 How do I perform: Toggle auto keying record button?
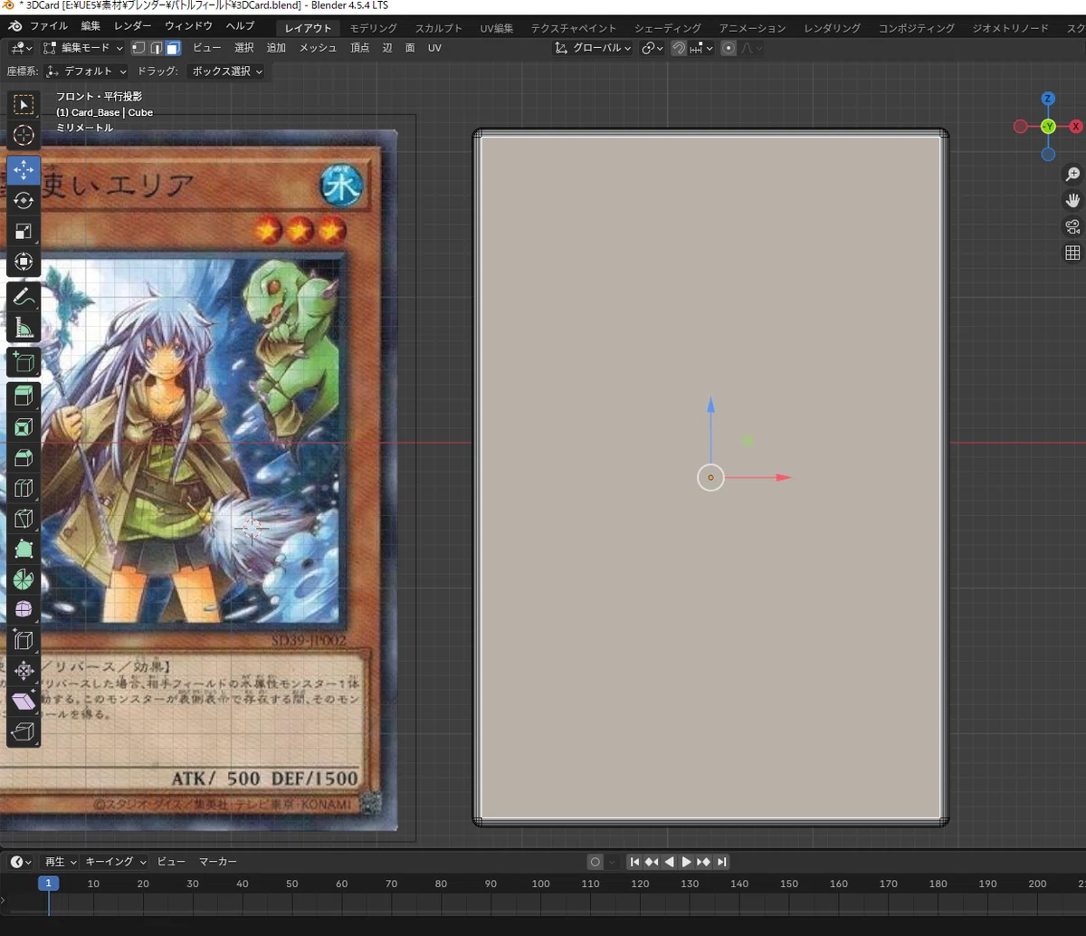[x=595, y=862]
